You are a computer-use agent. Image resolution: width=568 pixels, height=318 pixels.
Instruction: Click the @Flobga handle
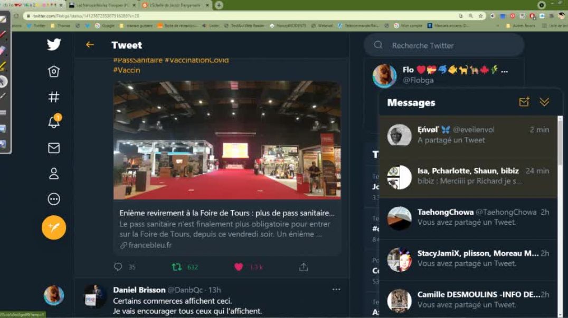point(418,80)
